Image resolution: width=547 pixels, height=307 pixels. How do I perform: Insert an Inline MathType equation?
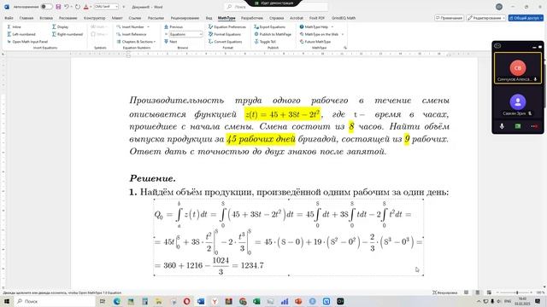click(x=15, y=26)
